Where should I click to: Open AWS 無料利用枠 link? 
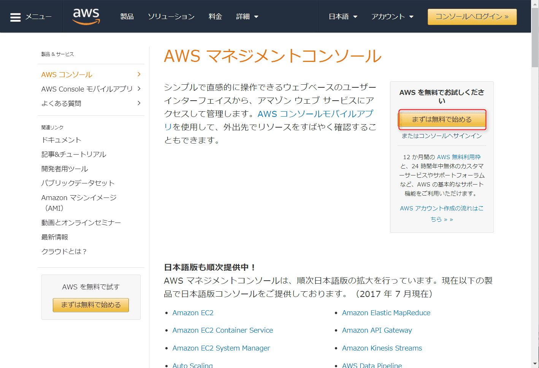click(x=459, y=157)
